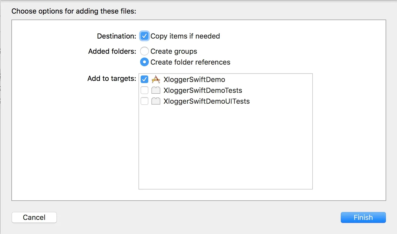Screen dimensions: 397x234
Task: Select the Create groups radio button
Action: 144,51
